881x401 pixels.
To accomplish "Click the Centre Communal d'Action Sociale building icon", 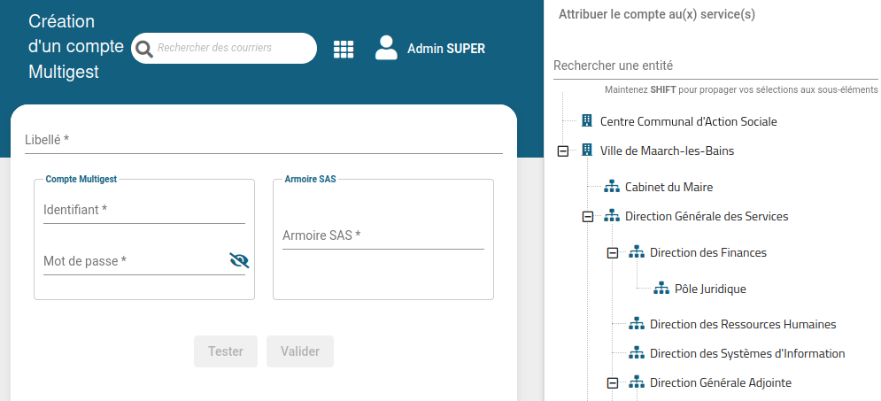I will (586, 121).
